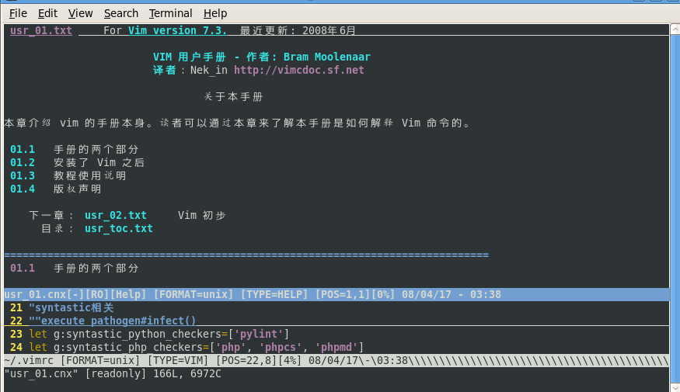680x392 pixels.
Task: Click '最近更新: 2008年6月' text
Action: click(x=298, y=30)
